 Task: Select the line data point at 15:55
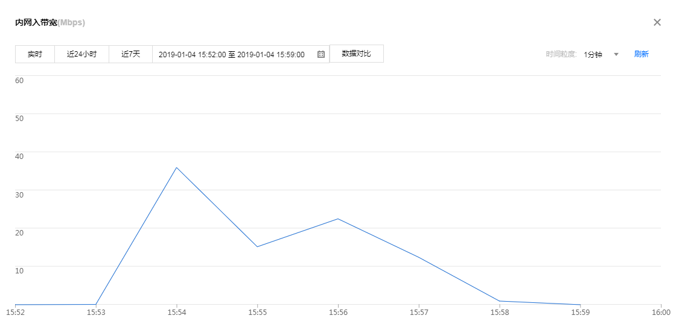pos(257,247)
